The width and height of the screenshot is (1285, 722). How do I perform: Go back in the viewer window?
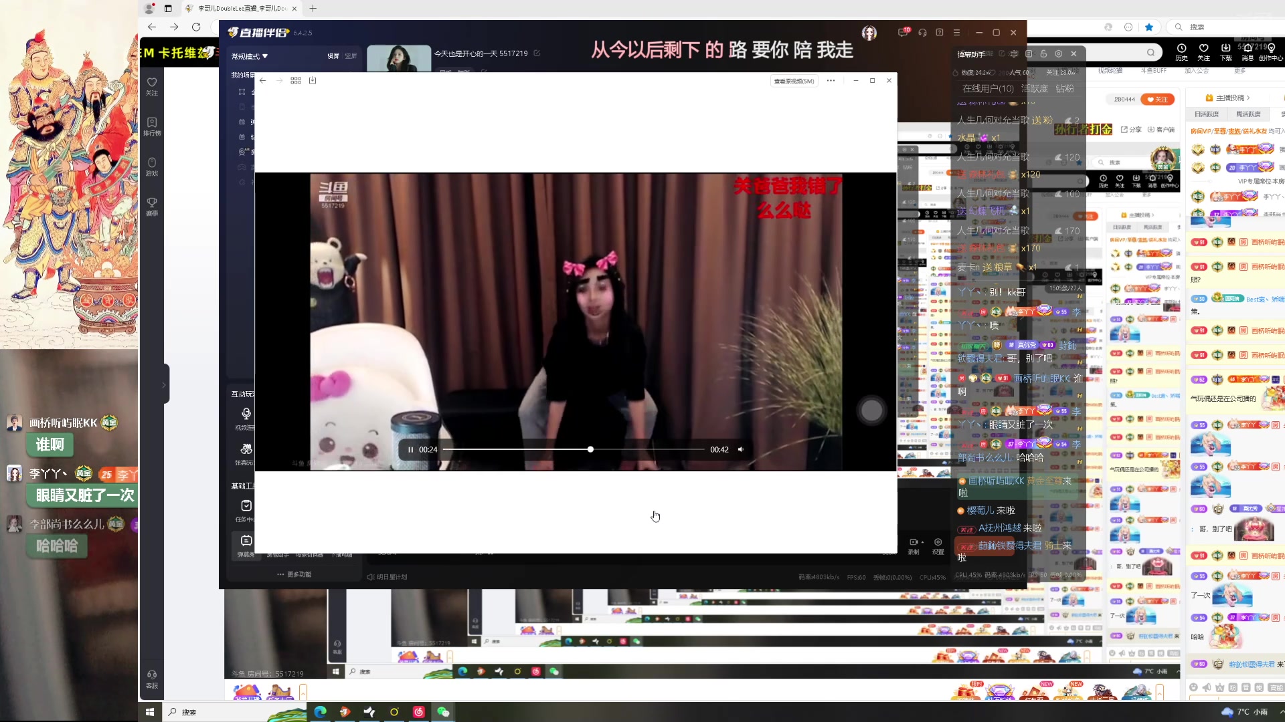point(263,81)
